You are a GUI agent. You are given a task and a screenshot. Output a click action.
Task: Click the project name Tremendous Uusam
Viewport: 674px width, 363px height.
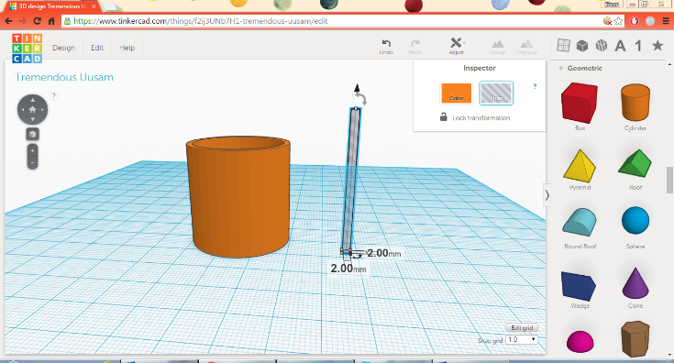point(64,77)
